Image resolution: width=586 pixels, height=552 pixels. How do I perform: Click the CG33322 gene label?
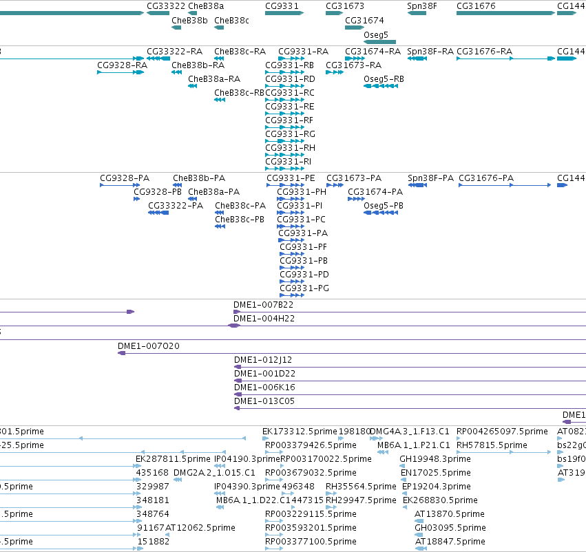click(x=165, y=6)
